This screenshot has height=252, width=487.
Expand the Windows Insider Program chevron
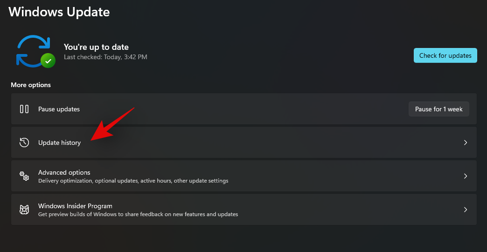pyautogui.click(x=465, y=210)
